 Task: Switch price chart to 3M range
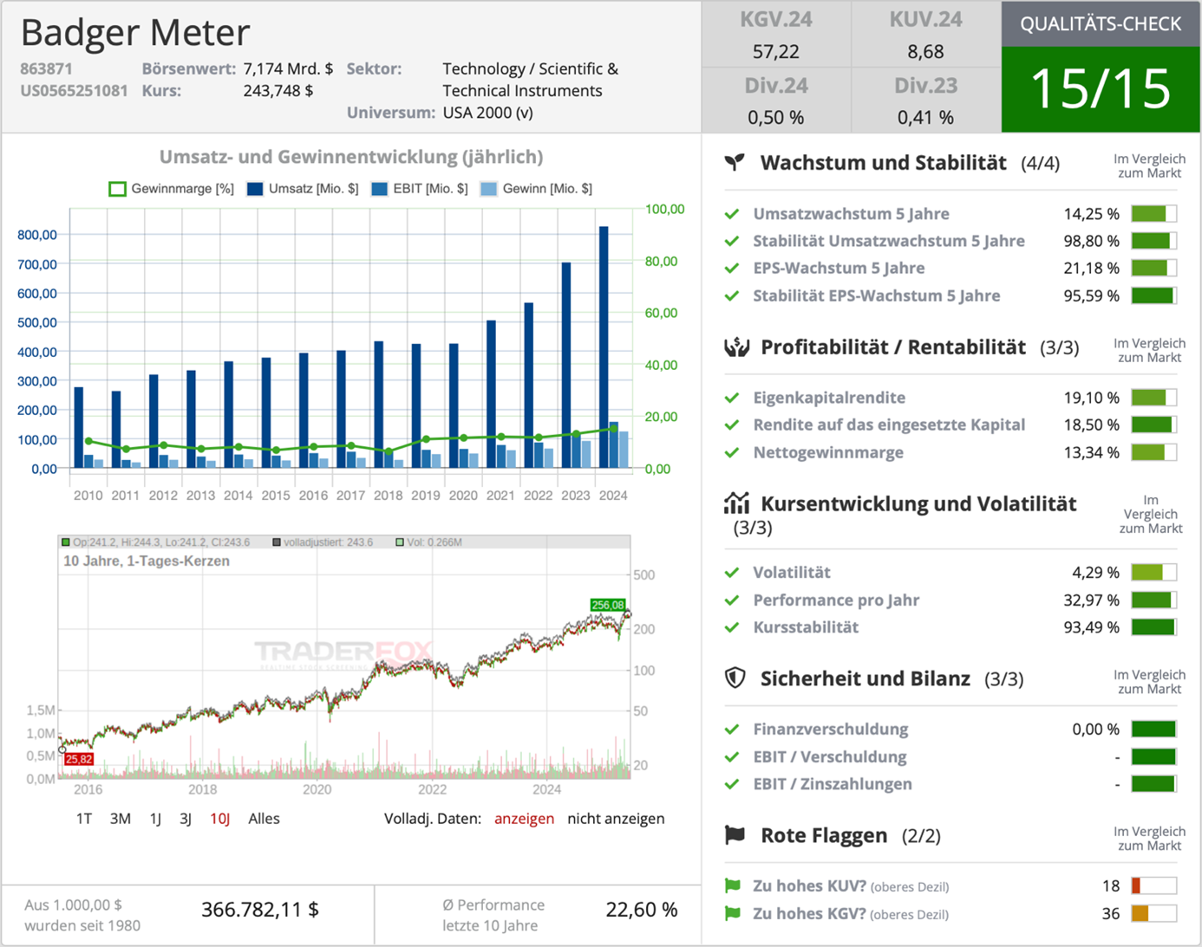(x=121, y=819)
